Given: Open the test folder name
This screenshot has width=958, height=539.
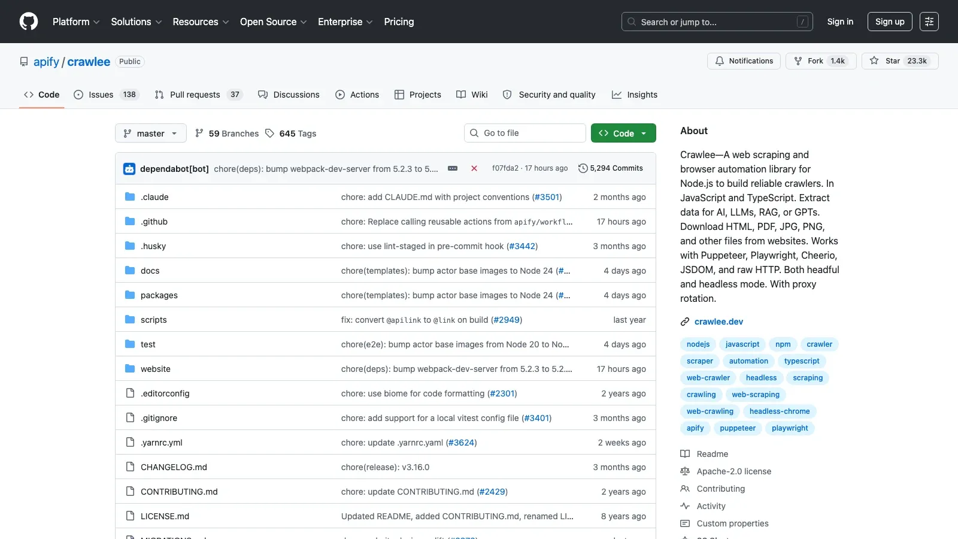Looking at the screenshot, I should pyautogui.click(x=148, y=344).
